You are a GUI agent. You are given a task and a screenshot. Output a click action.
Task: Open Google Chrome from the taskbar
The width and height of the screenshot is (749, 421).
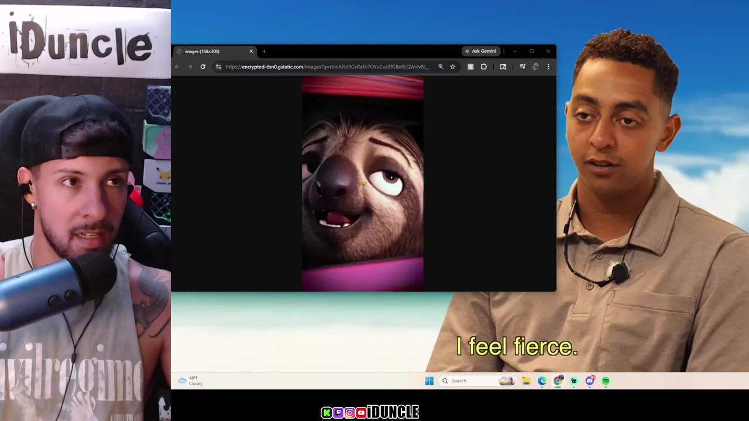pyautogui.click(x=558, y=381)
